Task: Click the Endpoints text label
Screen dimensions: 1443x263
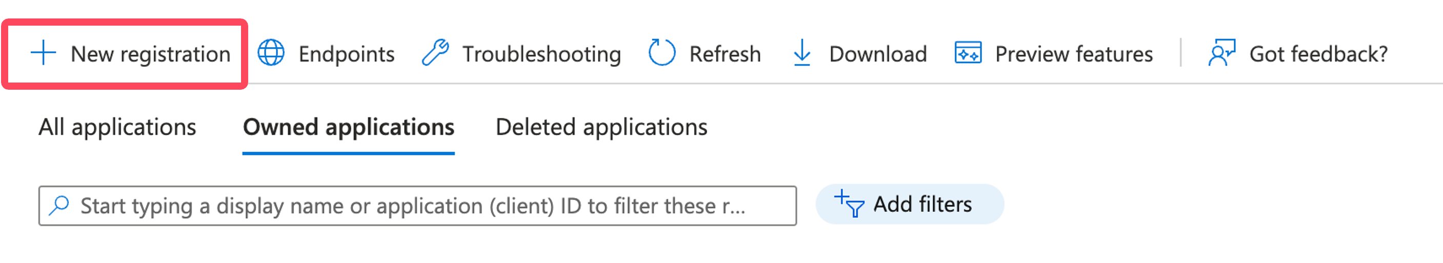Action: pos(346,54)
